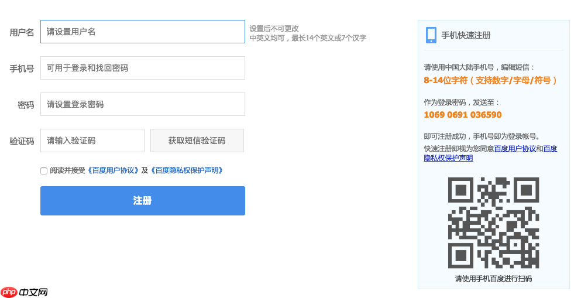This screenshot has height=298, width=581.
Task: Click the text 请使用手机百度进行扫码
Action: tap(494, 279)
